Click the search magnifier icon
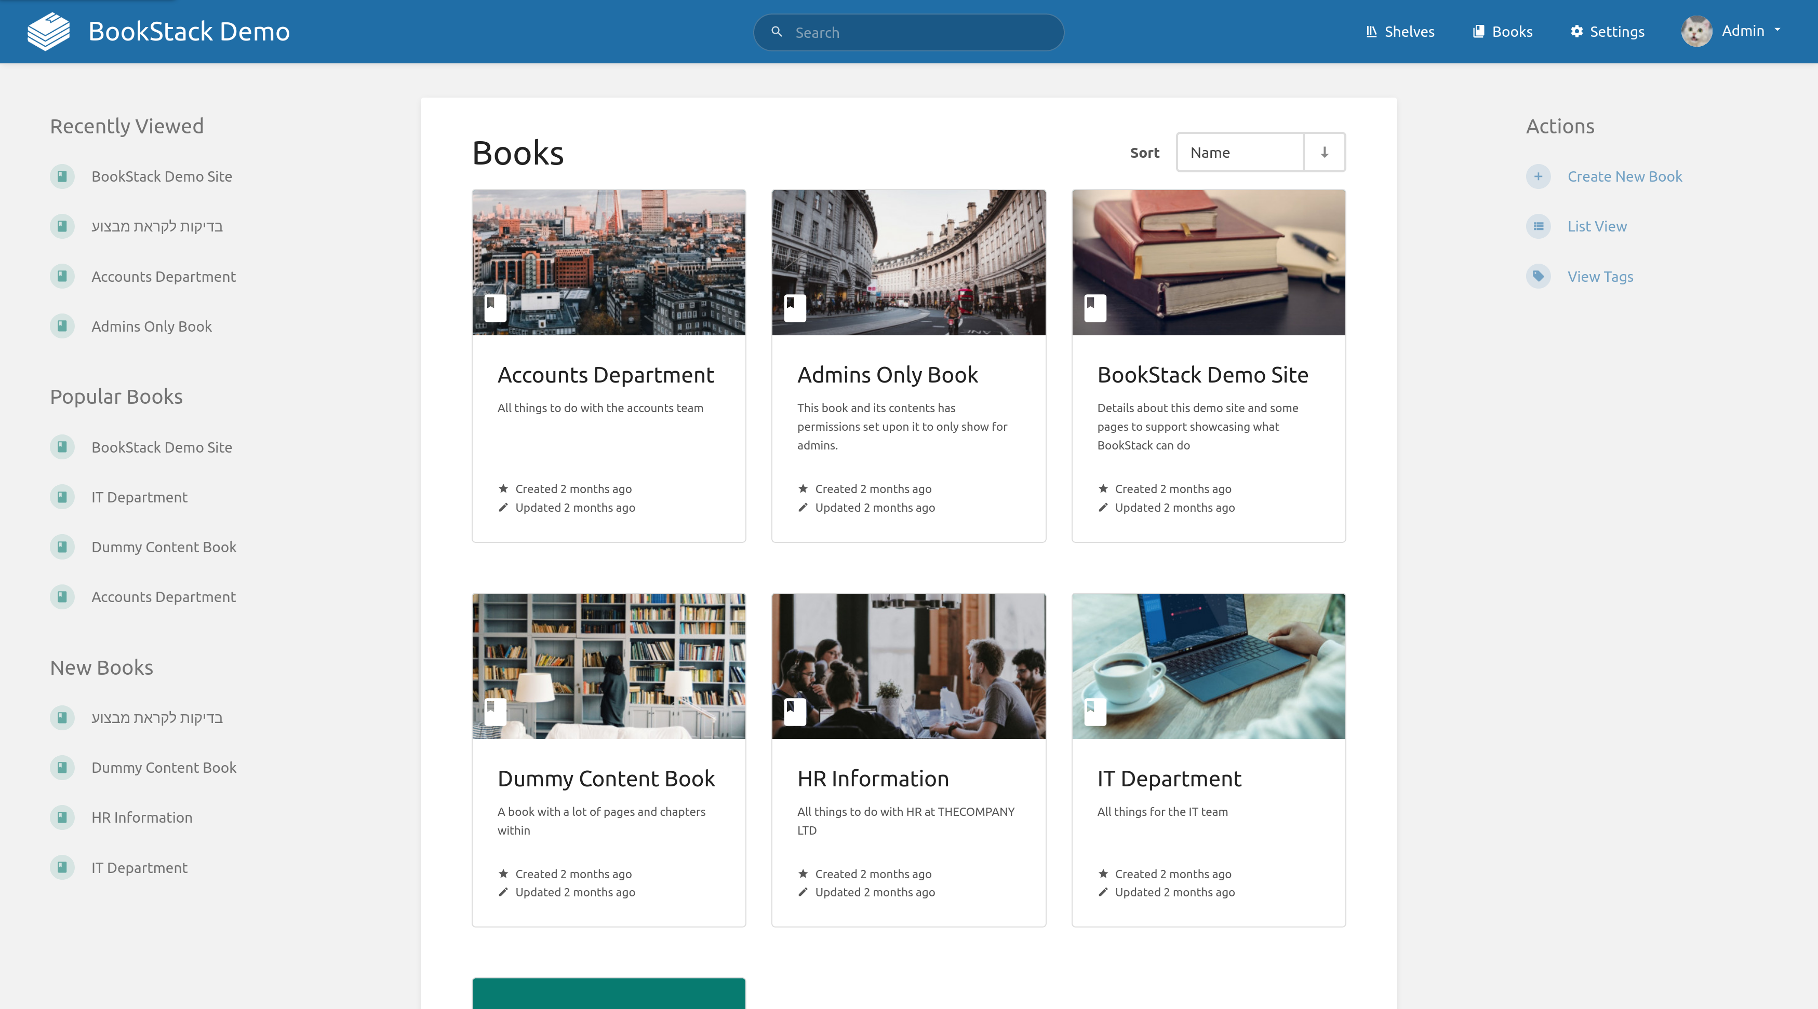Screen dimensions: 1818x1009 point(777,32)
